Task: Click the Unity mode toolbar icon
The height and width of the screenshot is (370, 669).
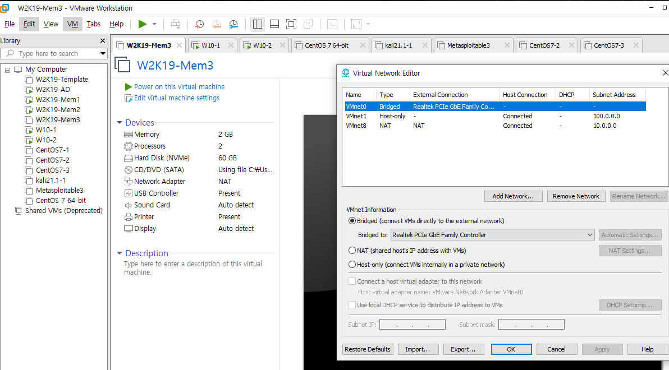Action: coord(308,24)
